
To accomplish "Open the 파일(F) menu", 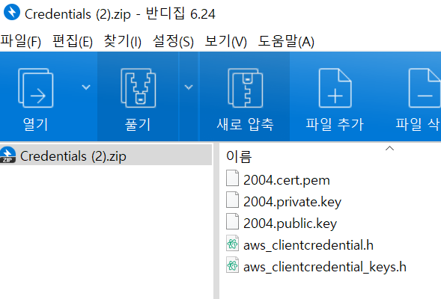I will click(x=20, y=41).
